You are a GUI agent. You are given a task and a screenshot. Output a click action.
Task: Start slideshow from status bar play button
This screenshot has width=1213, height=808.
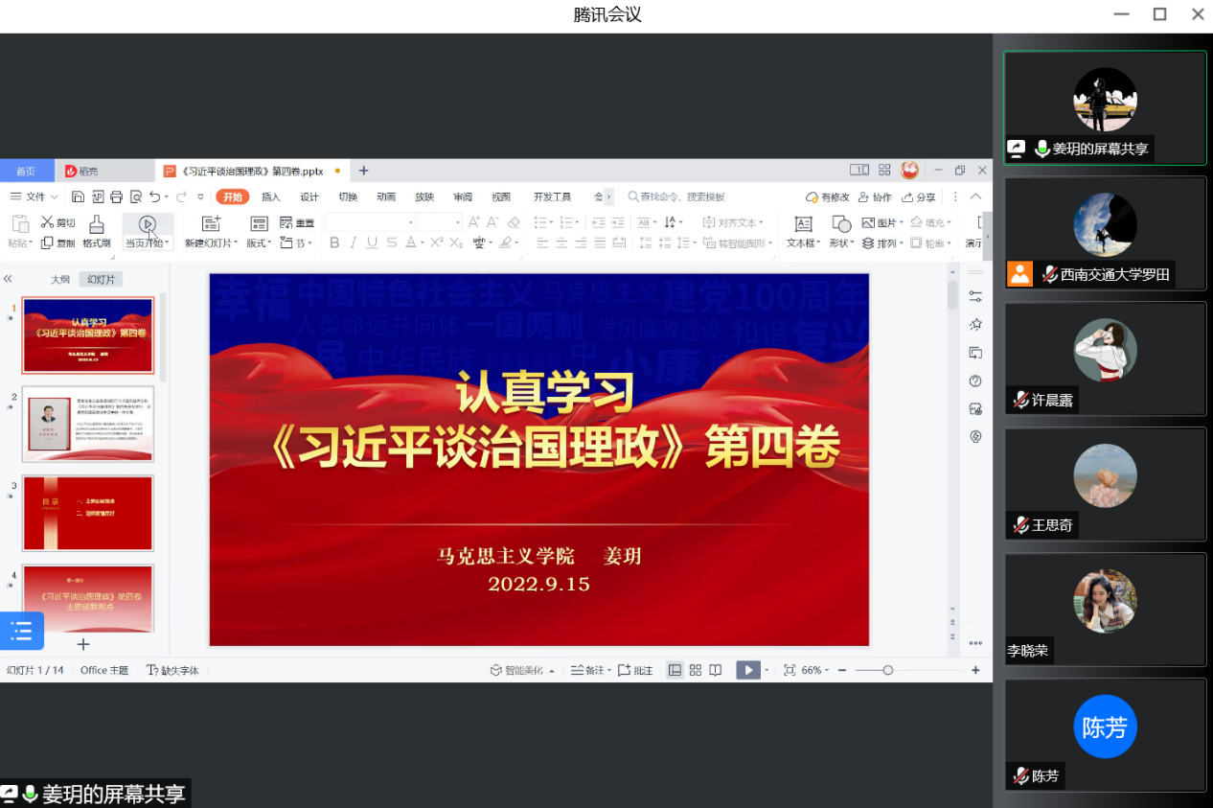pos(747,670)
